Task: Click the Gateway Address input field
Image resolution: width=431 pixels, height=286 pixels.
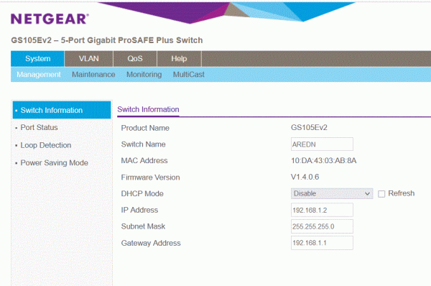Action: click(x=322, y=243)
